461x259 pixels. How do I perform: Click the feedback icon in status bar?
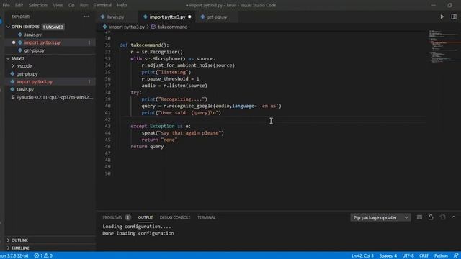pos(456,256)
